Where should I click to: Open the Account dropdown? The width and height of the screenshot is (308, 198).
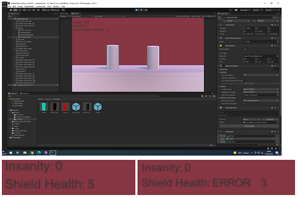coord(245,10)
